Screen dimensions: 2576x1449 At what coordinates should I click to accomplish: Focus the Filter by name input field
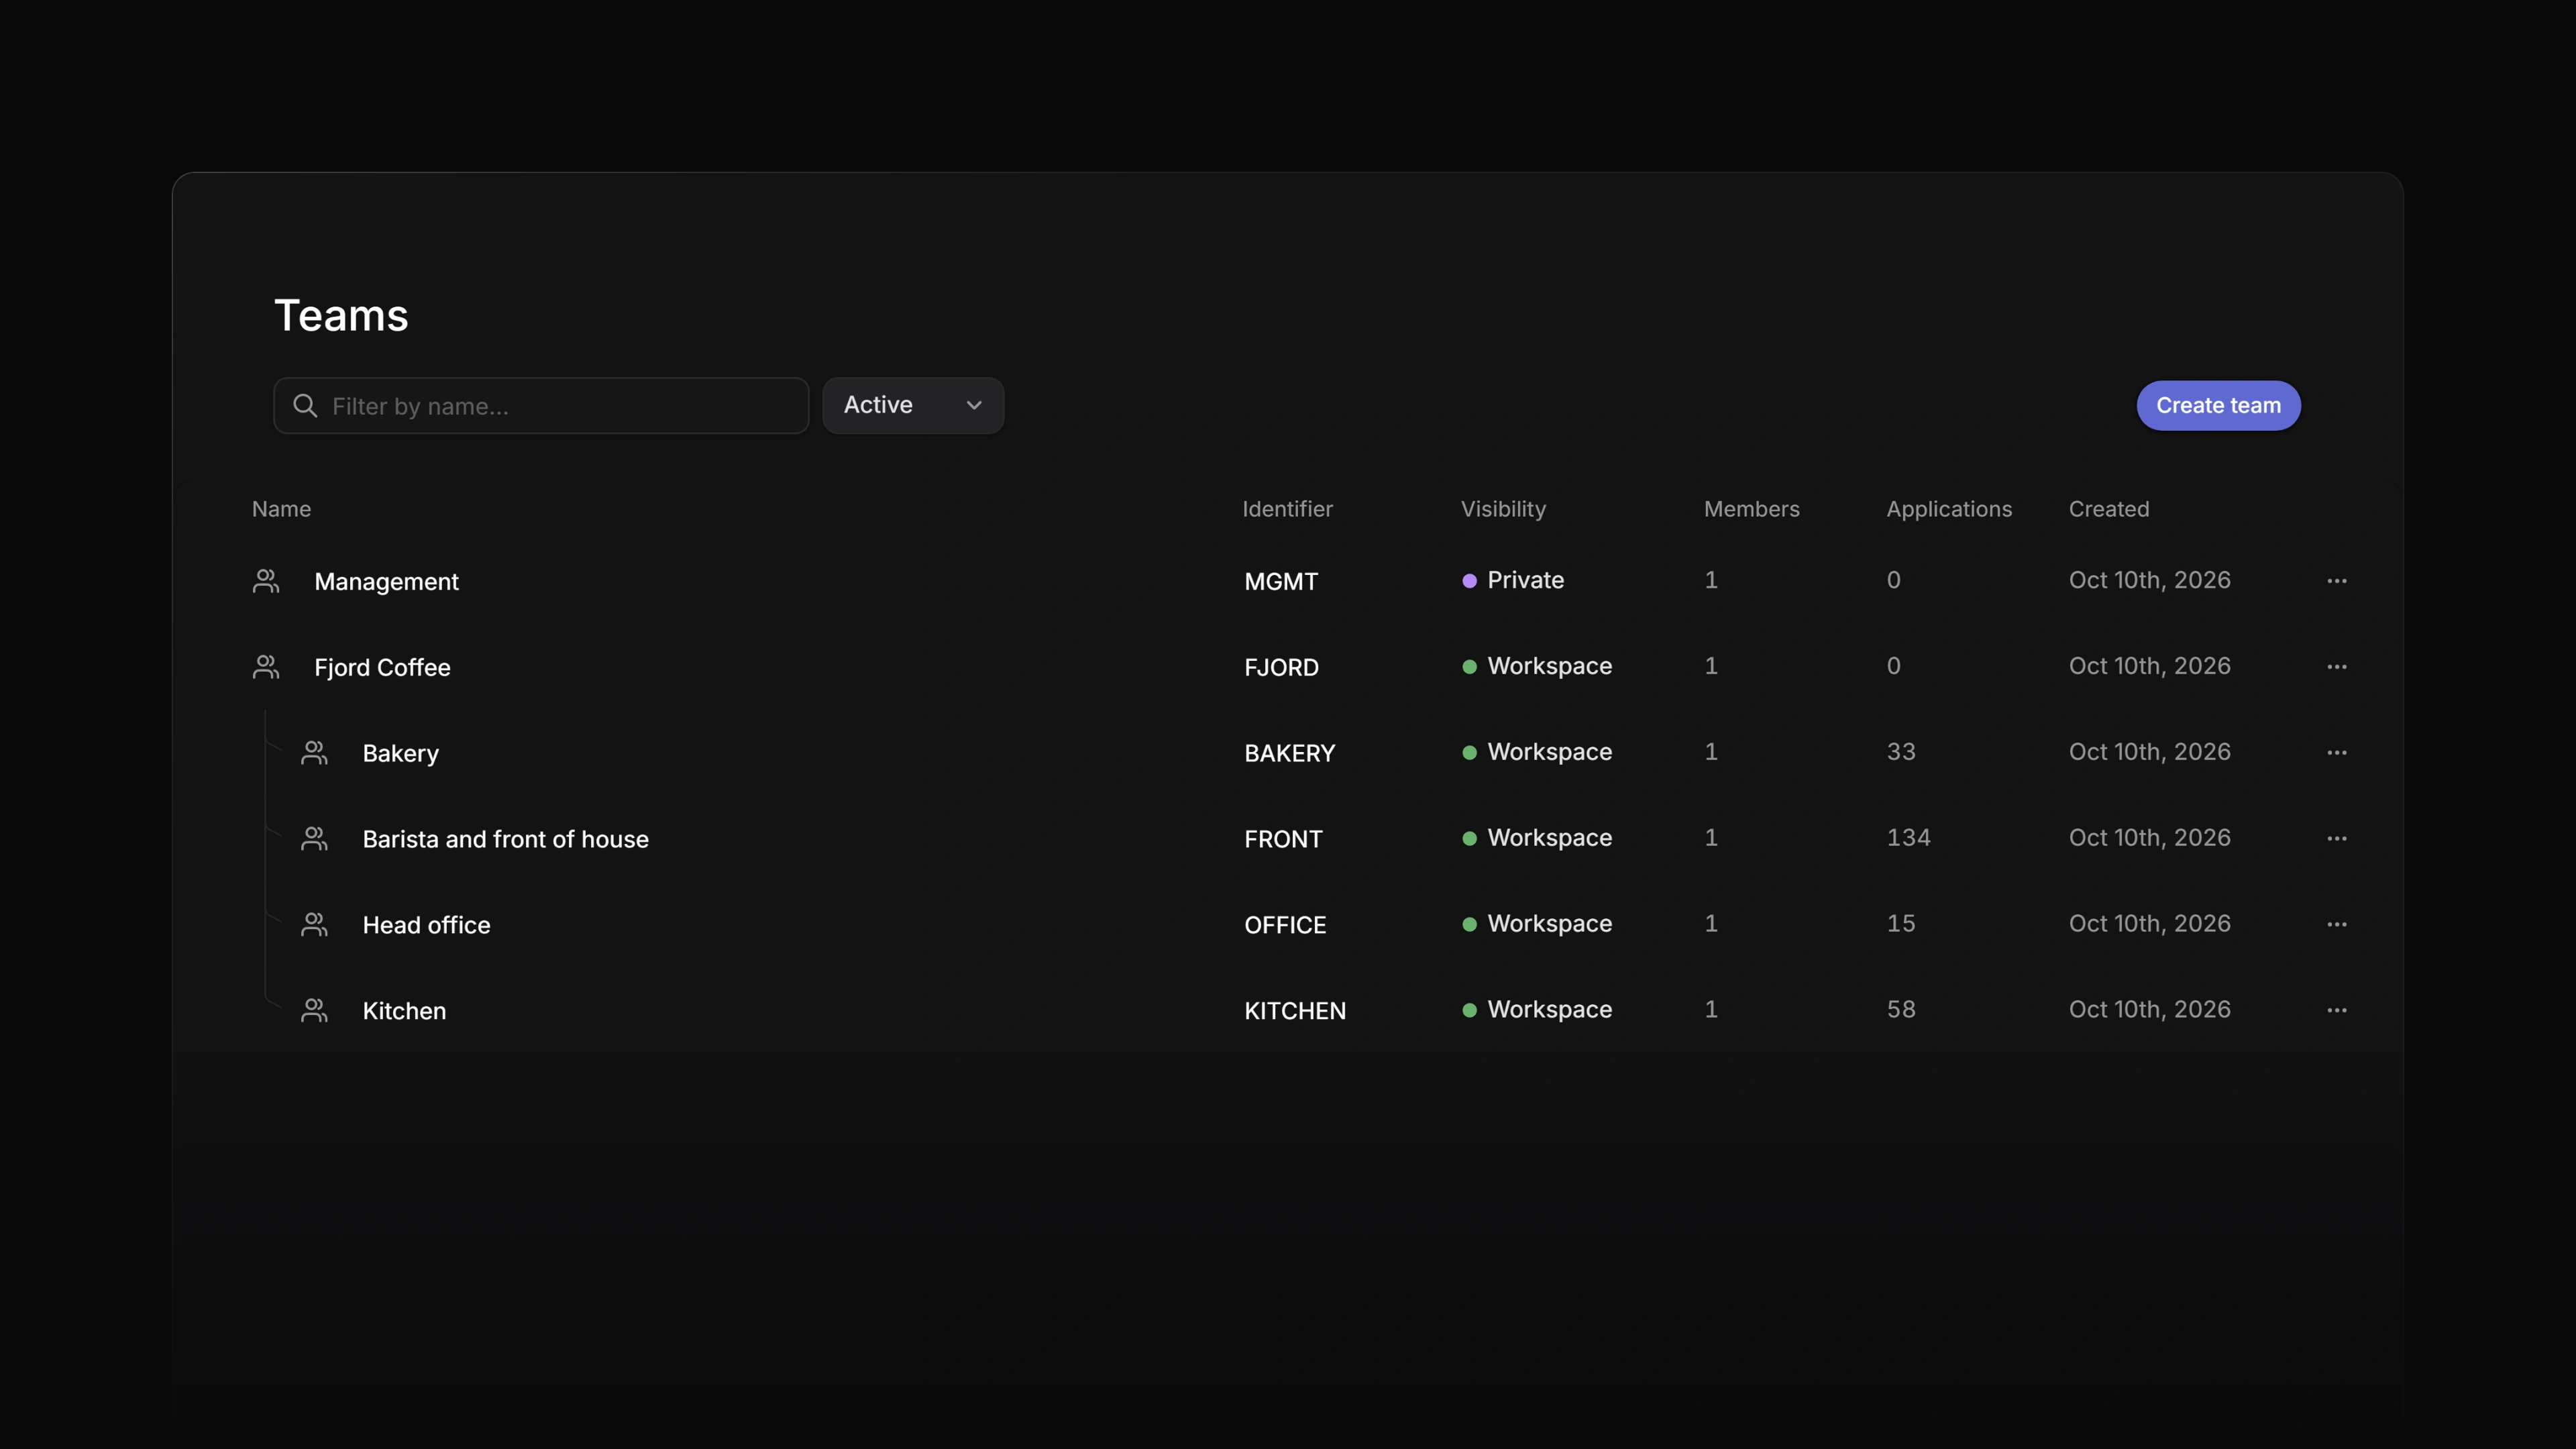[541, 405]
